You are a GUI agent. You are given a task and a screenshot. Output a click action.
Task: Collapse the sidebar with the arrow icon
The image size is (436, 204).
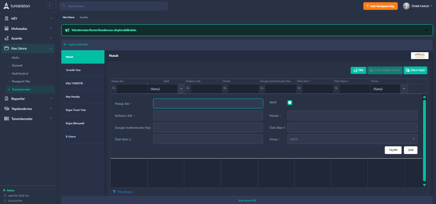click(x=49, y=6)
